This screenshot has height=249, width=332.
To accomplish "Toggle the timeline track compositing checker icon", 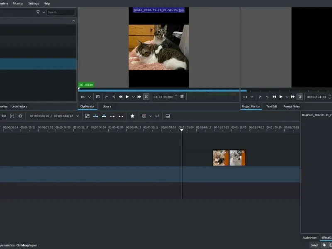I will coord(87,116).
